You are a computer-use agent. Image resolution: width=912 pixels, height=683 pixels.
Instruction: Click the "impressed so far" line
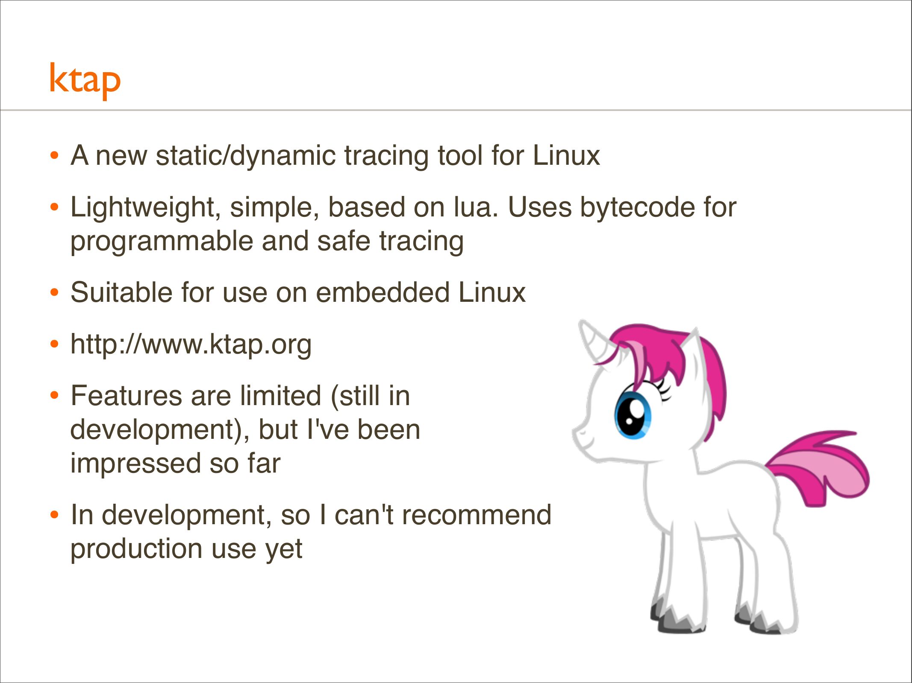point(175,464)
